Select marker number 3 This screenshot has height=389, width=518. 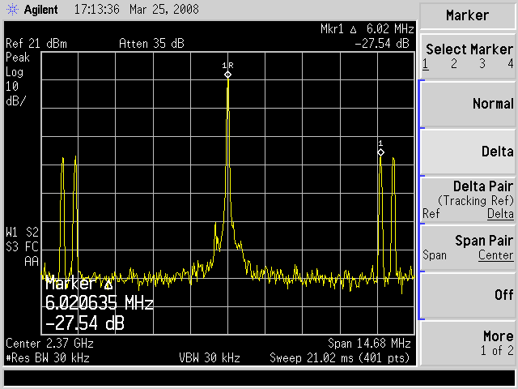tap(482, 63)
